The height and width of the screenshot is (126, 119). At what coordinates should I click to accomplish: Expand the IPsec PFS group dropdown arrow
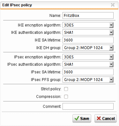[111, 80]
